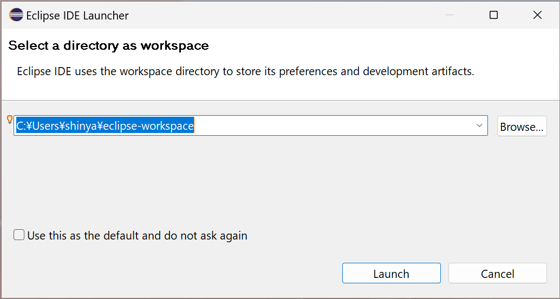Click the Eclipse logo in title bar
Screen dimensions: 560x299
click(x=16, y=15)
